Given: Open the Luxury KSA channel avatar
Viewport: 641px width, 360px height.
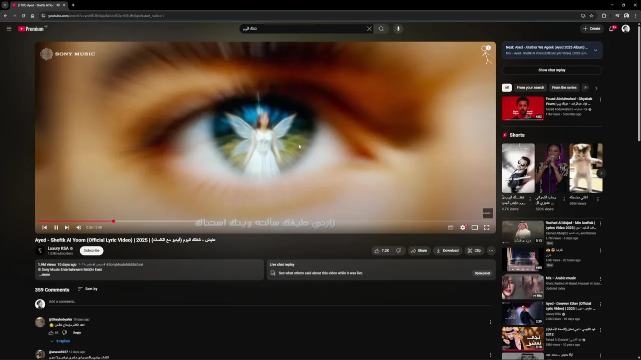Looking at the screenshot, I should pyautogui.click(x=40, y=250).
